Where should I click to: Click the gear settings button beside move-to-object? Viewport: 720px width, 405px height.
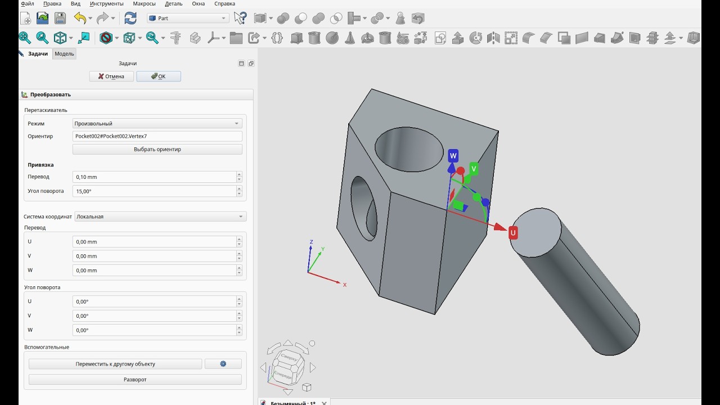[223, 364]
